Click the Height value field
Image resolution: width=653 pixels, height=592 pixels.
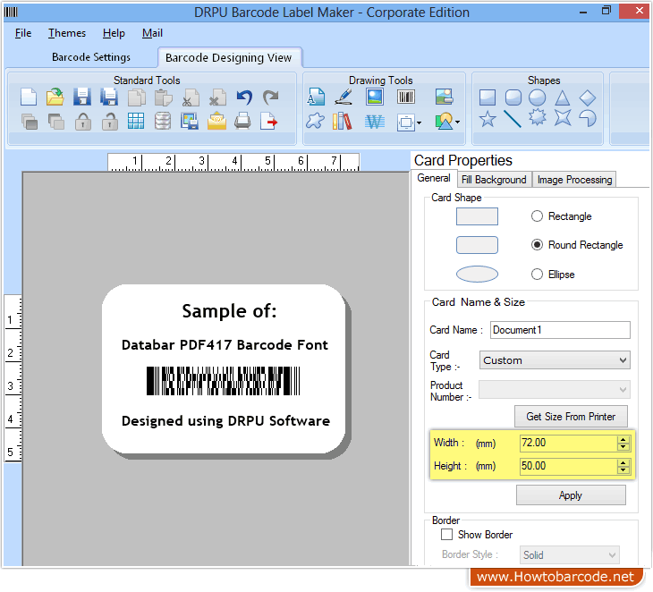tap(568, 466)
